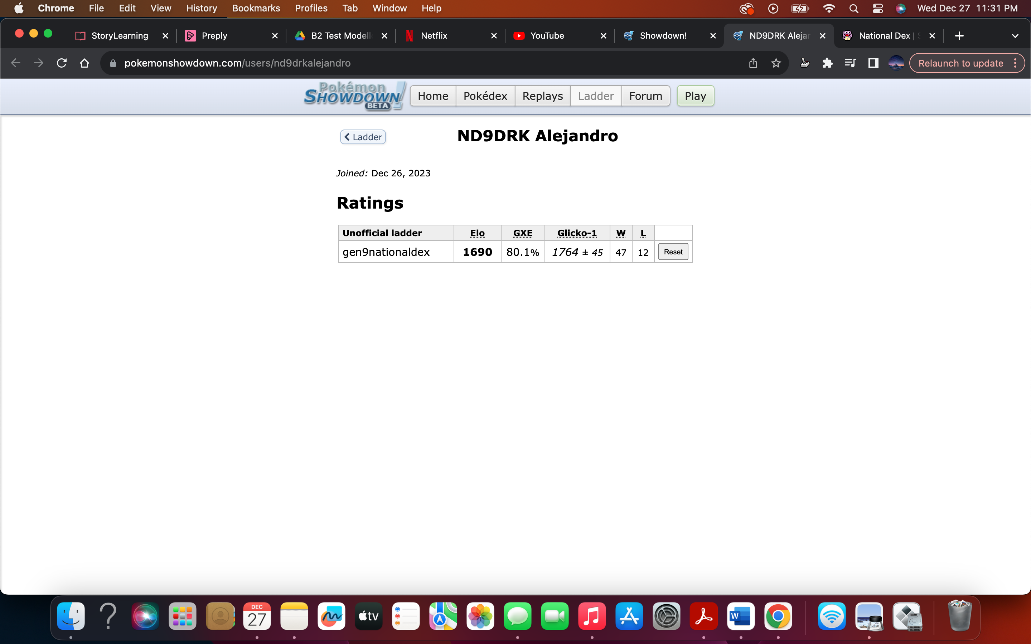This screenshot has height=644, width=1031.
Task: Open Music app in the dock
Action: point(592,616)
